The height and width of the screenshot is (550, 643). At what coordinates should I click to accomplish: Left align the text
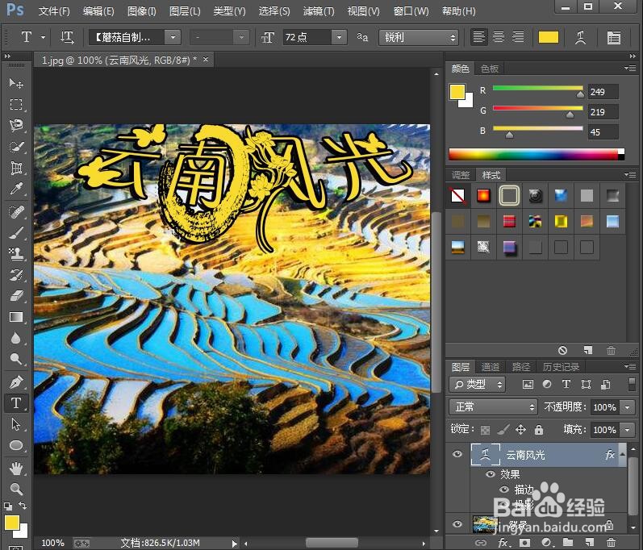(478, 37)
